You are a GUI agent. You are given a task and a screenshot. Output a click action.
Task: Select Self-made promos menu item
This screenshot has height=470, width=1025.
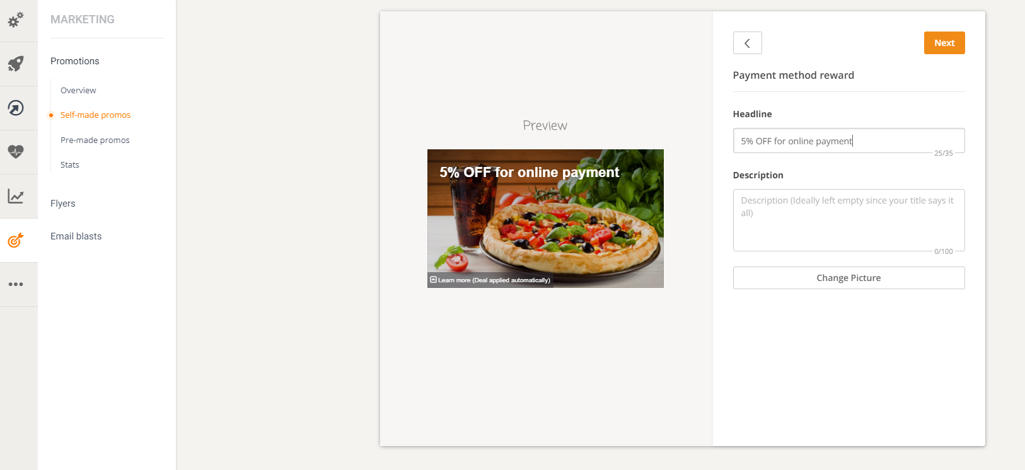tap(96, 115)
